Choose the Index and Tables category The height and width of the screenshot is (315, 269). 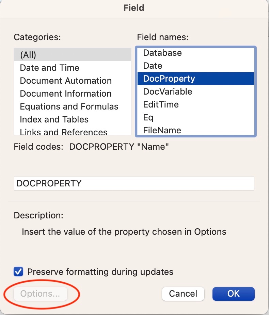(x=54, y=119)
